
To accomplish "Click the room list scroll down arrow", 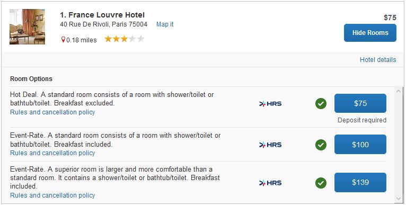I will tap(398, 199).
